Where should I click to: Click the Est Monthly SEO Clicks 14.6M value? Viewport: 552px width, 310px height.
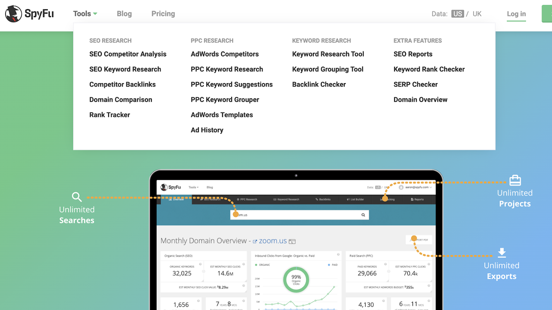pyautogui.click(x=226, y=273)
